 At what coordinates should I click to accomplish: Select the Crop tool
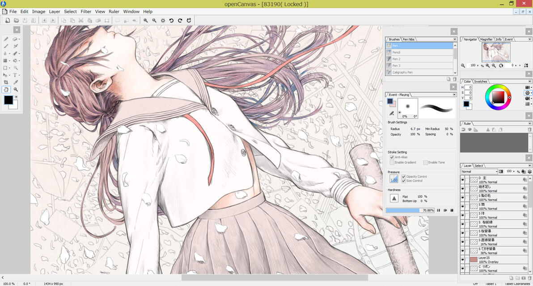pos(6,82)
